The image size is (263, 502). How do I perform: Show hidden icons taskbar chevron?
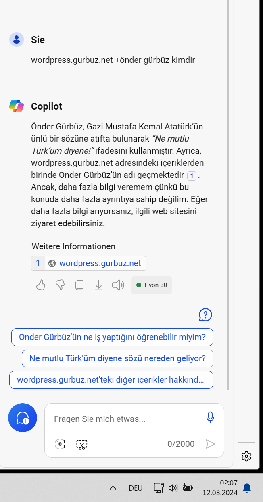click(x=113, y=488)
